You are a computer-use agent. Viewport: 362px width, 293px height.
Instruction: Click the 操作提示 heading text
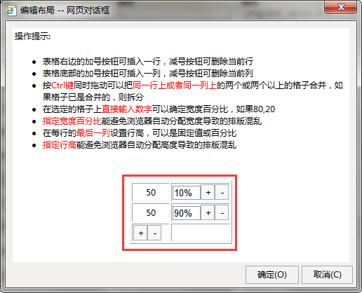click(32, 36)
